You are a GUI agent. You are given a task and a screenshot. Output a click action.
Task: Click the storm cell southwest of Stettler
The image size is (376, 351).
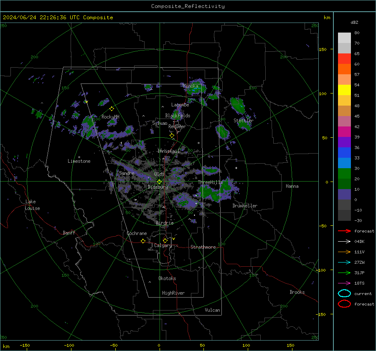223,132
